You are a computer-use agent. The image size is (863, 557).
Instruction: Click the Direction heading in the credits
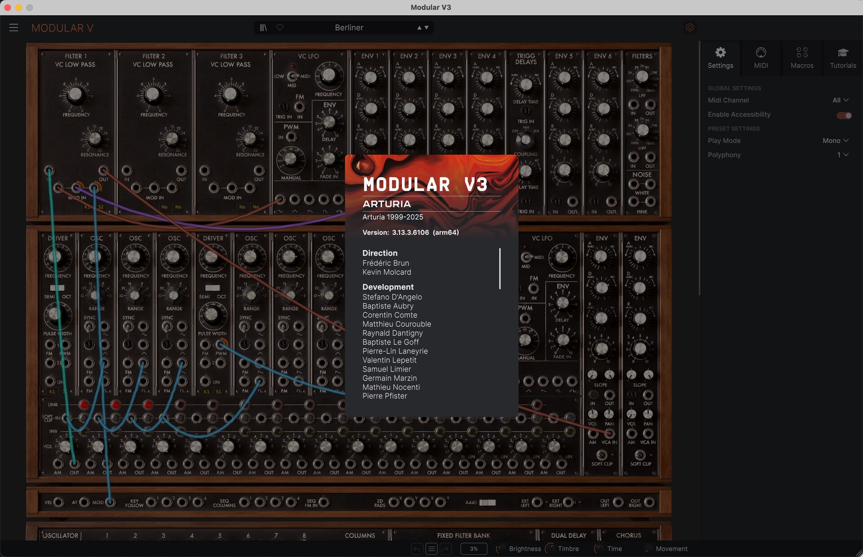[x=380, y=253]
